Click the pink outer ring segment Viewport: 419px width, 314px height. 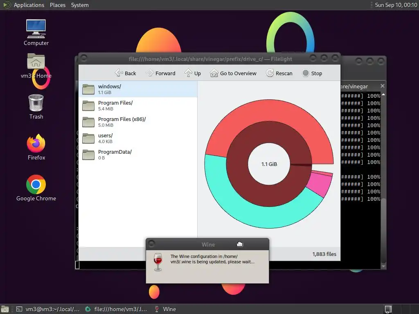320,184
